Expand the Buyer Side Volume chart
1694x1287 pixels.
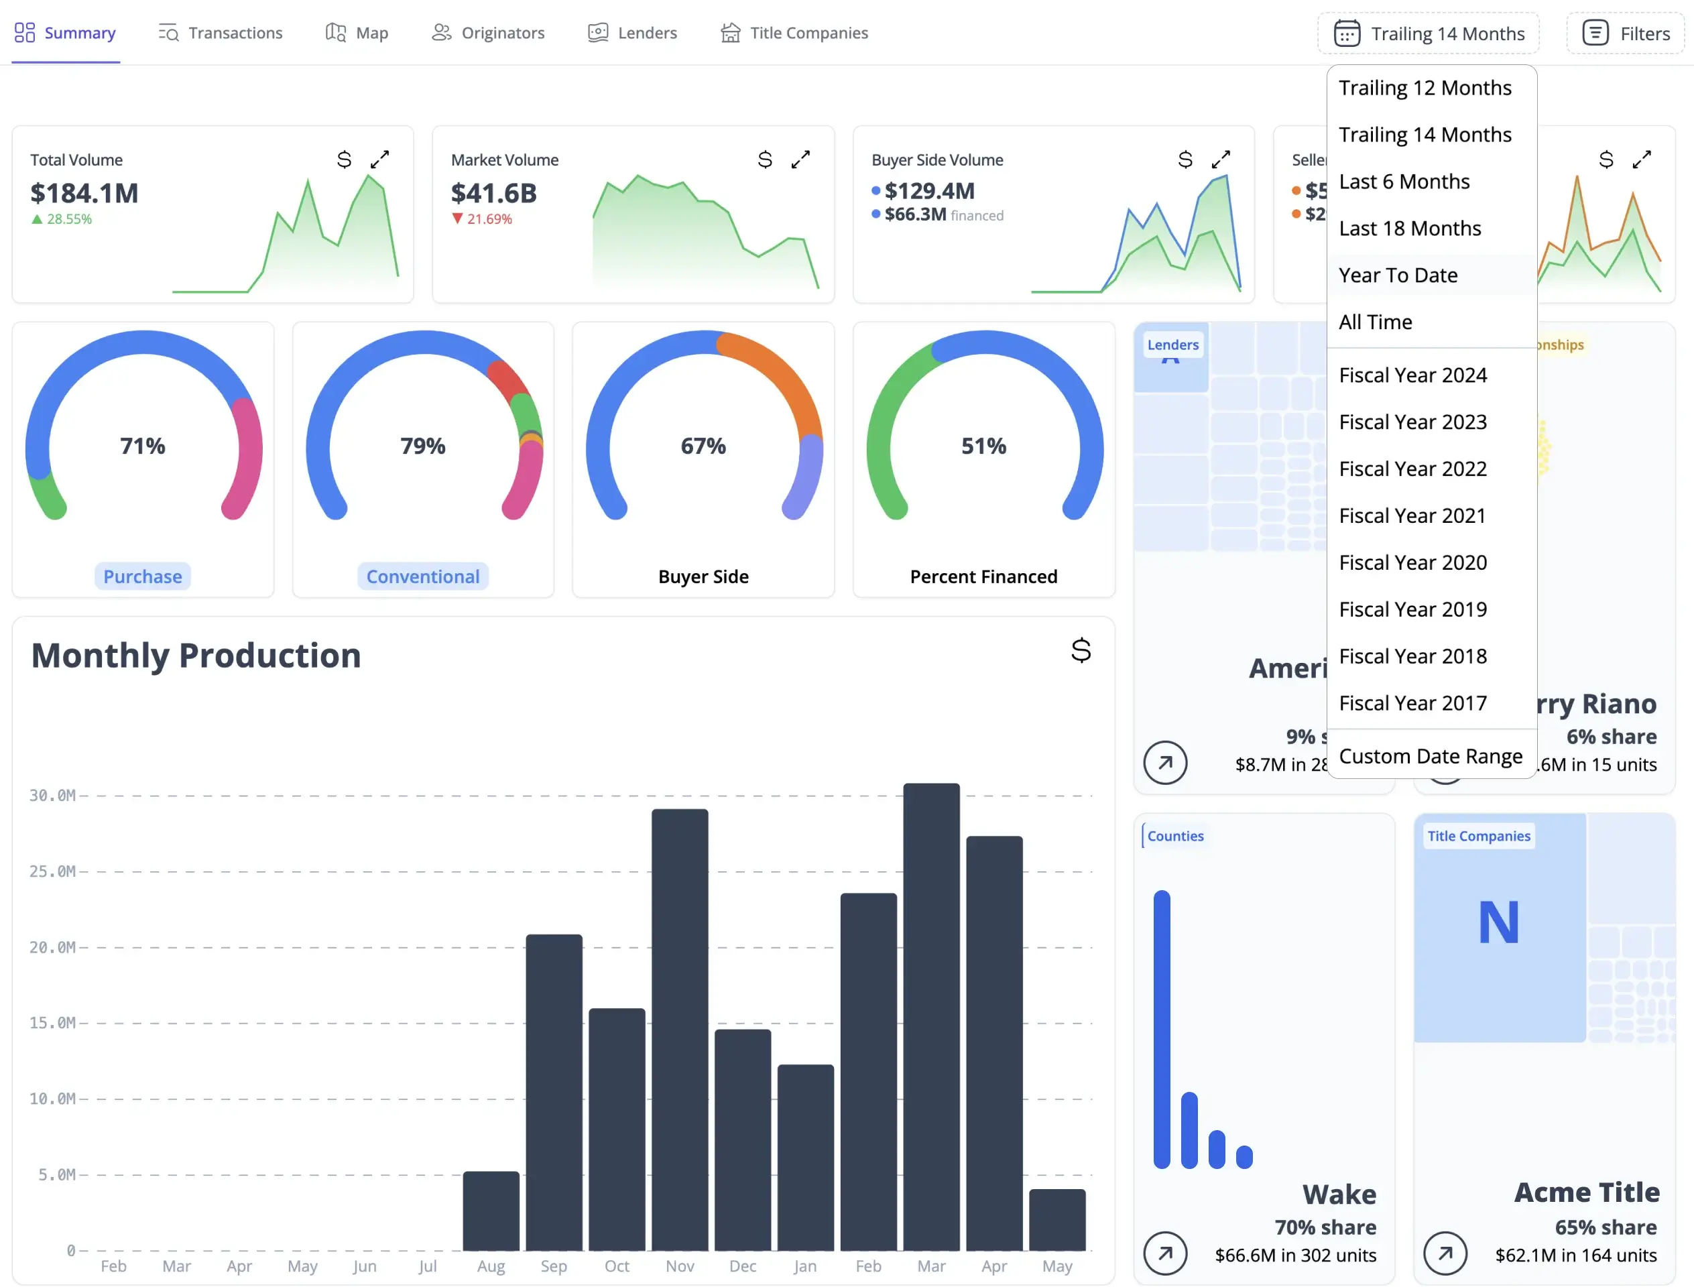(1221, 160)
